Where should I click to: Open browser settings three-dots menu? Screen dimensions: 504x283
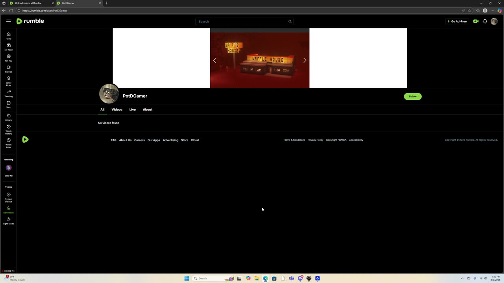point(492,11)
